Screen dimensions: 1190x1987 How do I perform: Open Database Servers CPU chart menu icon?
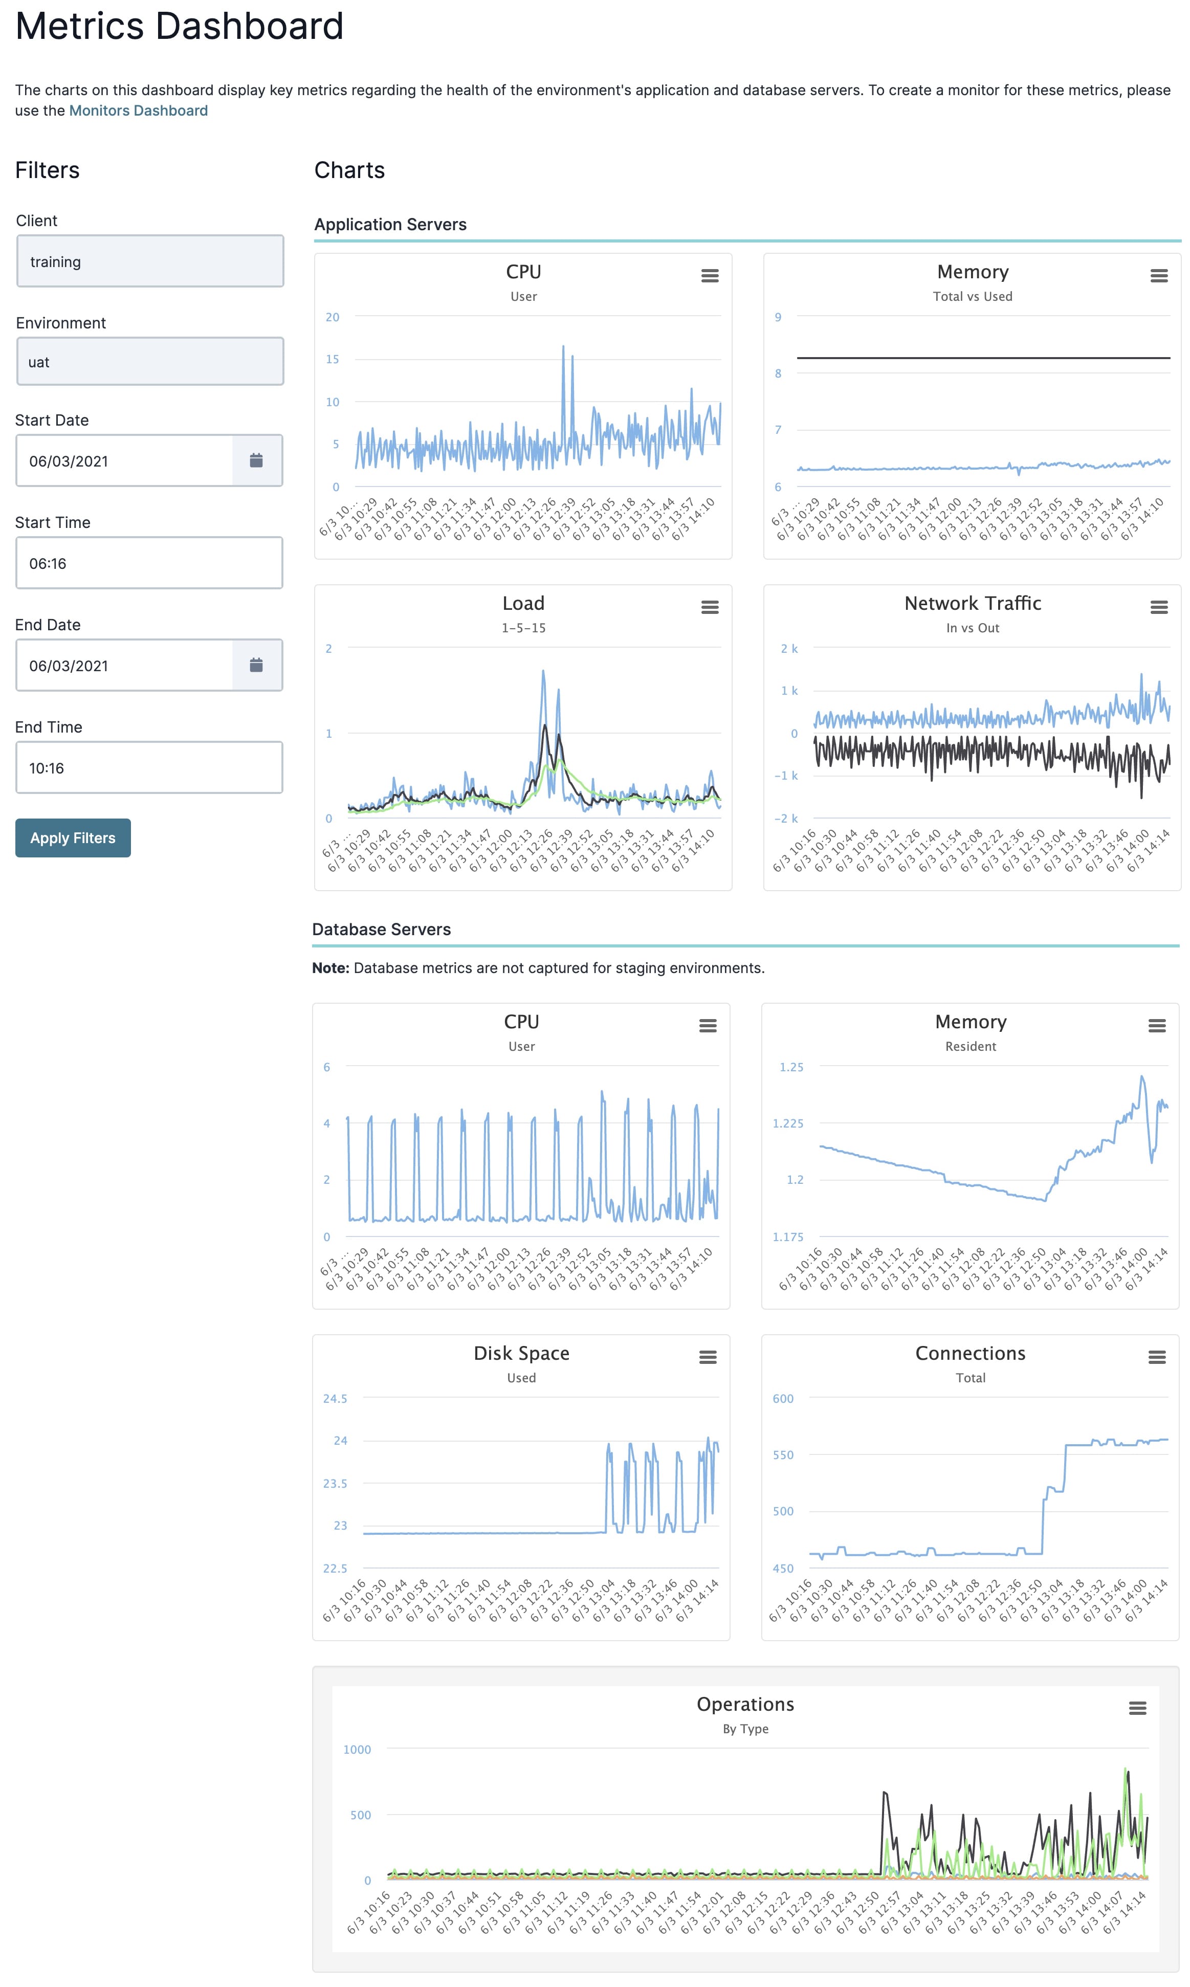pos(707,1026)
